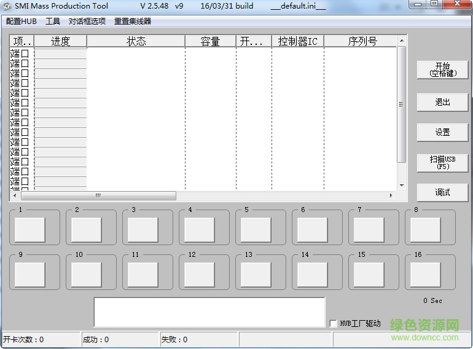This screenshot has height=349, width=473.
Task: Click the 序列号 column header
Action: 361,41
